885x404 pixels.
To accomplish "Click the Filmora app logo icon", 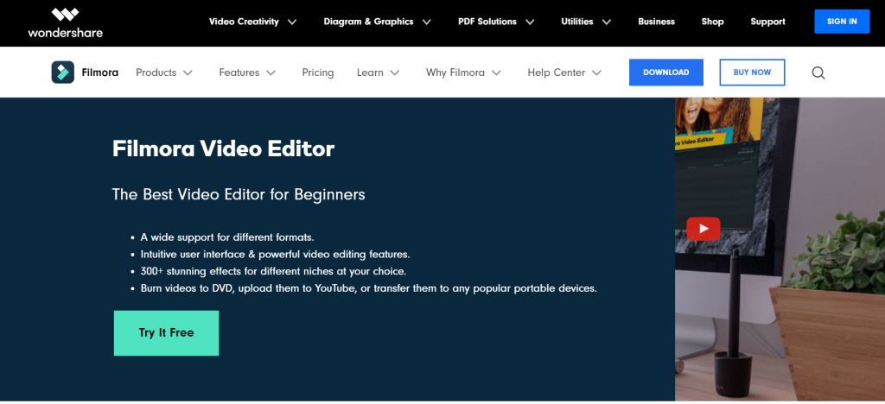I will 62,73.
